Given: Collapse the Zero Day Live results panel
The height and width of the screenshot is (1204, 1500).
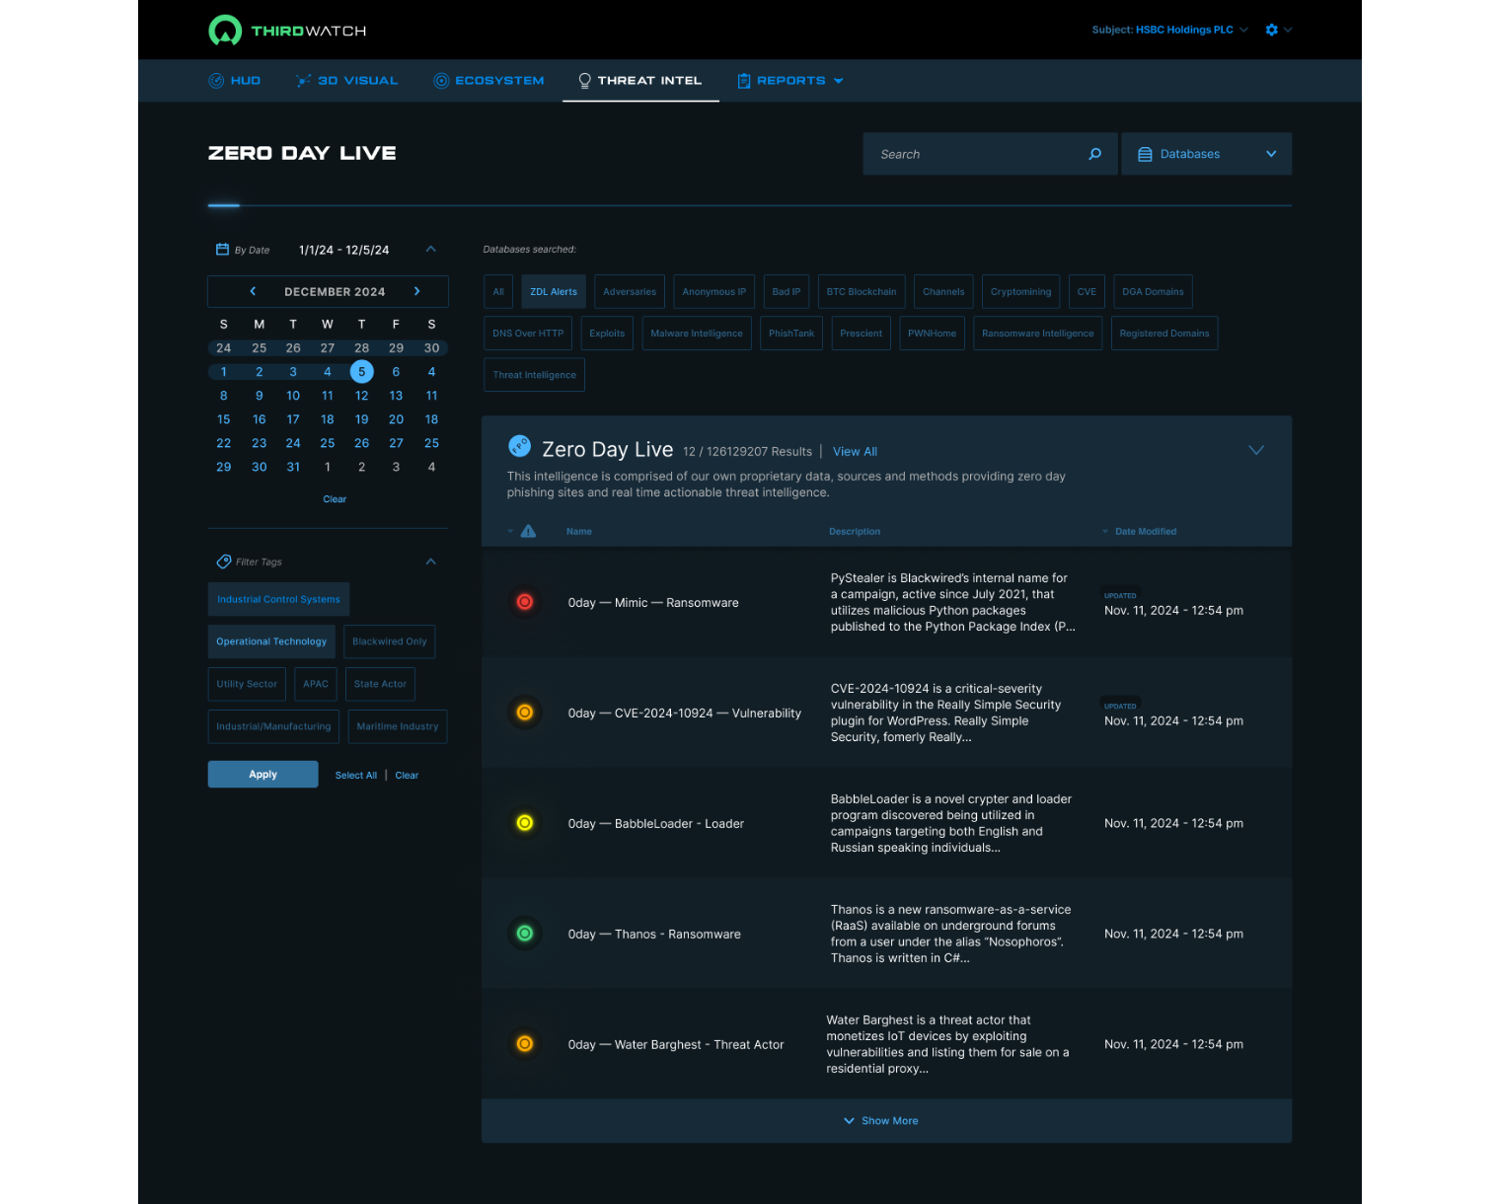Looking at the screenshot, I should pyautogui.click(x=1256, y=450).
